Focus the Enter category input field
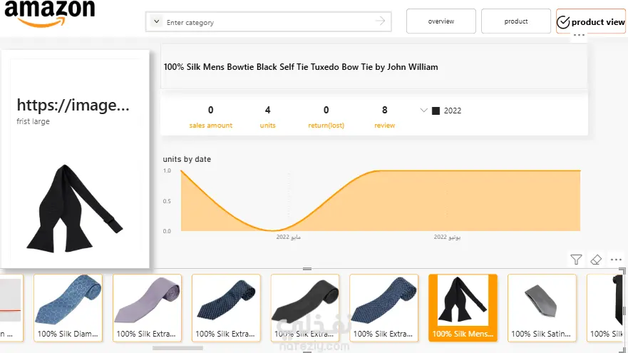The width and height of the screenshot is (628, 353). [x=268, y=22]
